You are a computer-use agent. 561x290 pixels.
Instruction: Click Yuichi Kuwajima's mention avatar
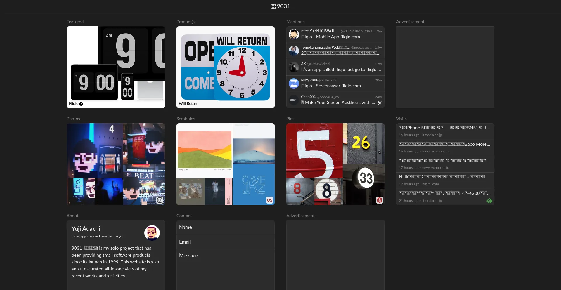pyautogui.click(x=294, y=34)
